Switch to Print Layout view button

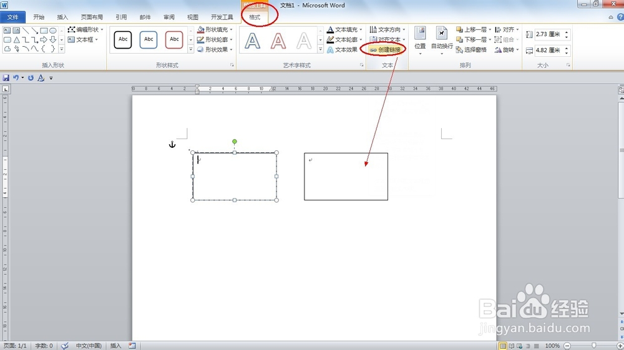[x=503, y=346]
